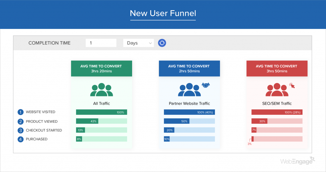
Task: Click the green All Traffic users icon
Action: click(101, 90)
